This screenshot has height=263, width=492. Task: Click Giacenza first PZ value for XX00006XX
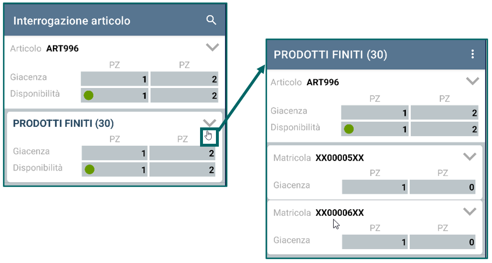375,242
